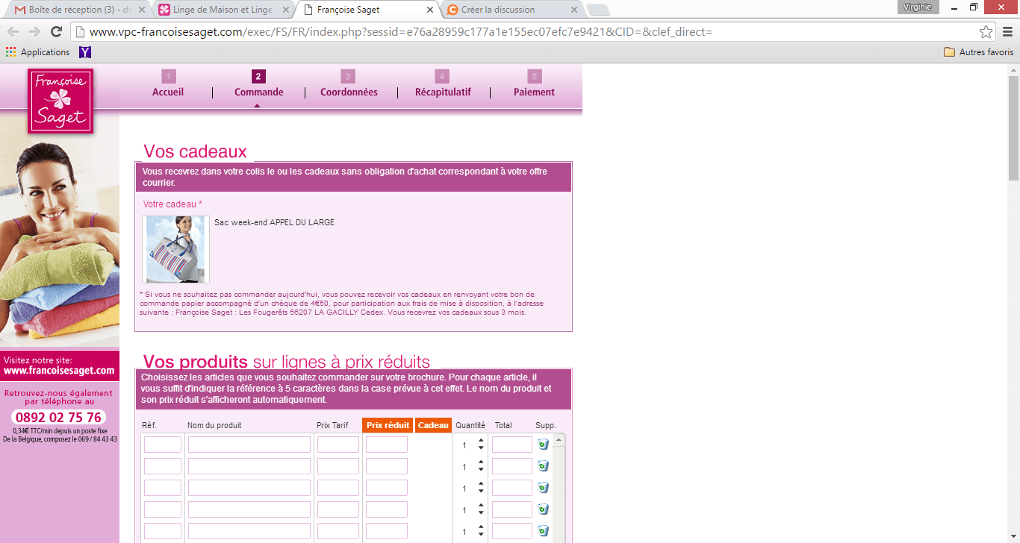Image resolution: width=1020 pixels, height=543 pixels.
Task: Open www.francoisesaget.com site link
Action: click(x=59, y=371)
